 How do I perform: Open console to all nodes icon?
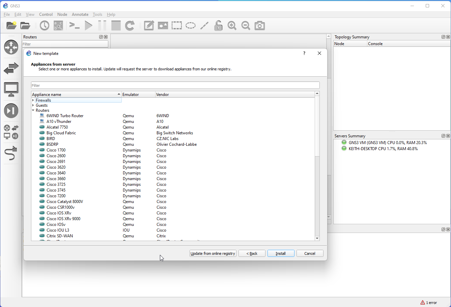coord(74,25)
